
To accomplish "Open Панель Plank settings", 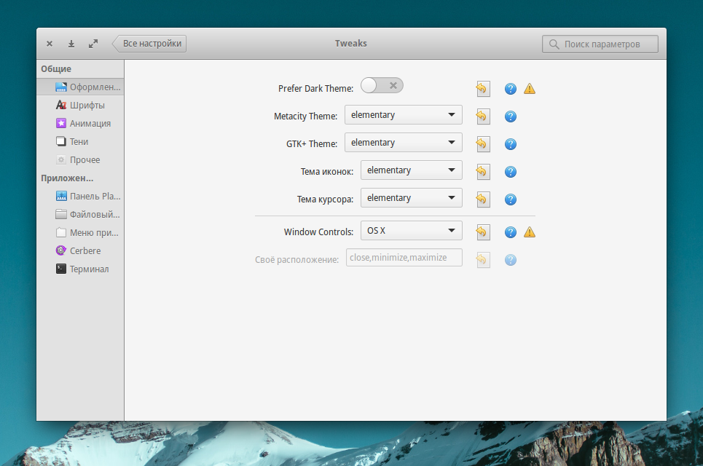I will [80, 197].
